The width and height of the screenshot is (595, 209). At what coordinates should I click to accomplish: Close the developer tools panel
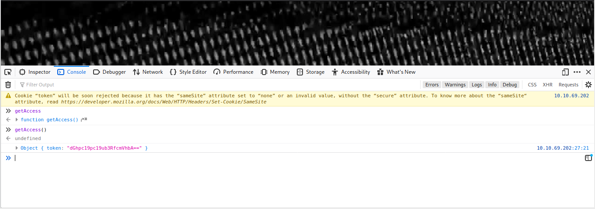[x=588, y=72]
